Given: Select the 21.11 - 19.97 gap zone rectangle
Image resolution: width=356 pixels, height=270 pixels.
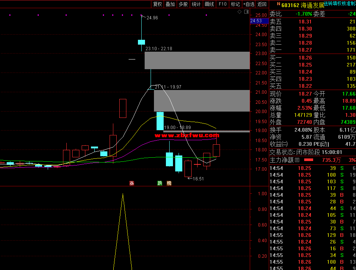Looking at the screenshot, I should pyautogui.click(x=202, y=100).
